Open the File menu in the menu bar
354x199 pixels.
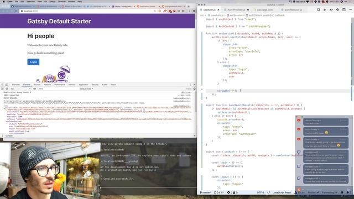click(x=16, y=1)
